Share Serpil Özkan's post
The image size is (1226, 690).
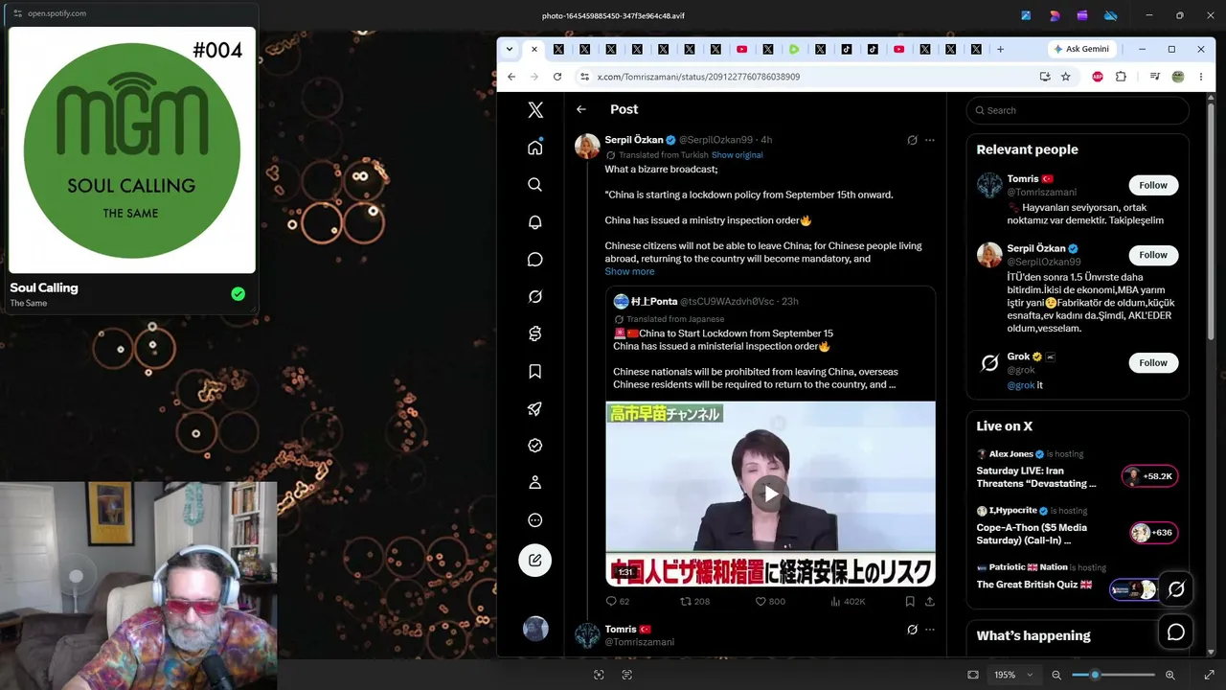point(929,602)
